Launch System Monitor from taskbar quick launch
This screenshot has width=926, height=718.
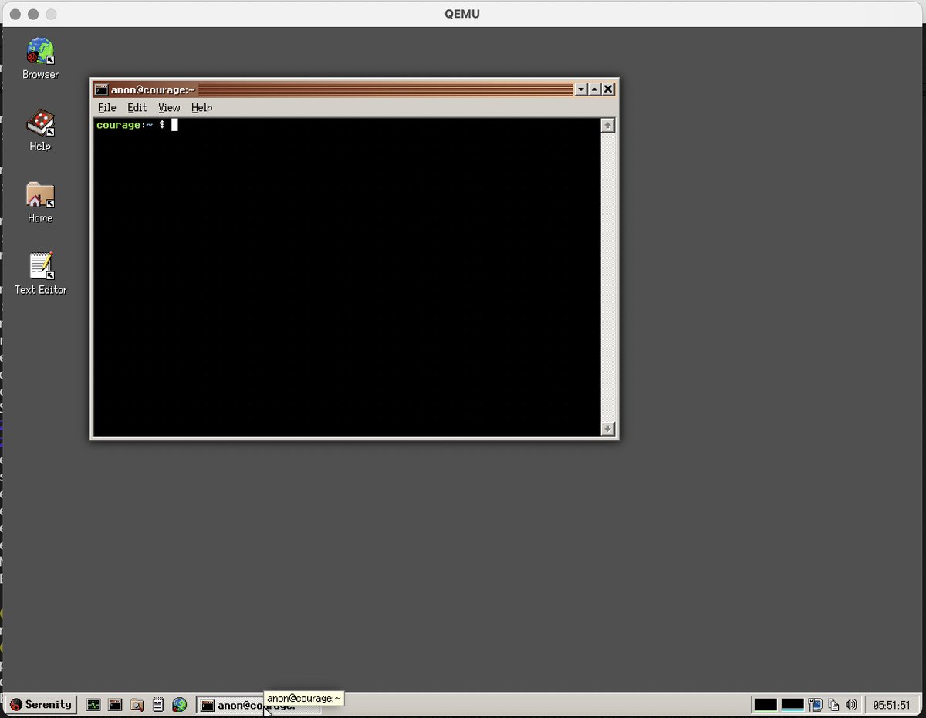(x=93, y=704)
